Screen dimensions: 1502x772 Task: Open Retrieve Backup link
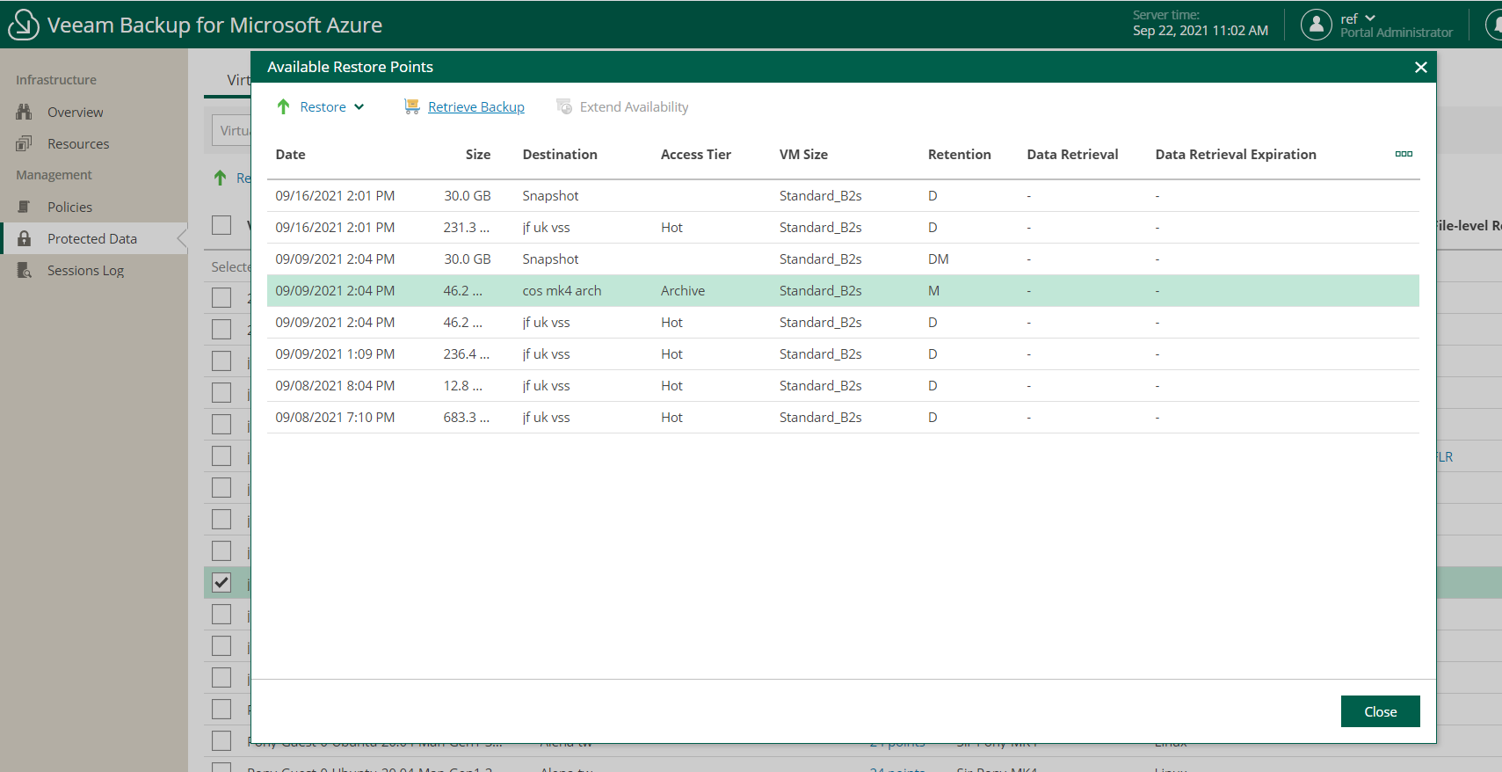pyautogui.click(x=476, y=106)
